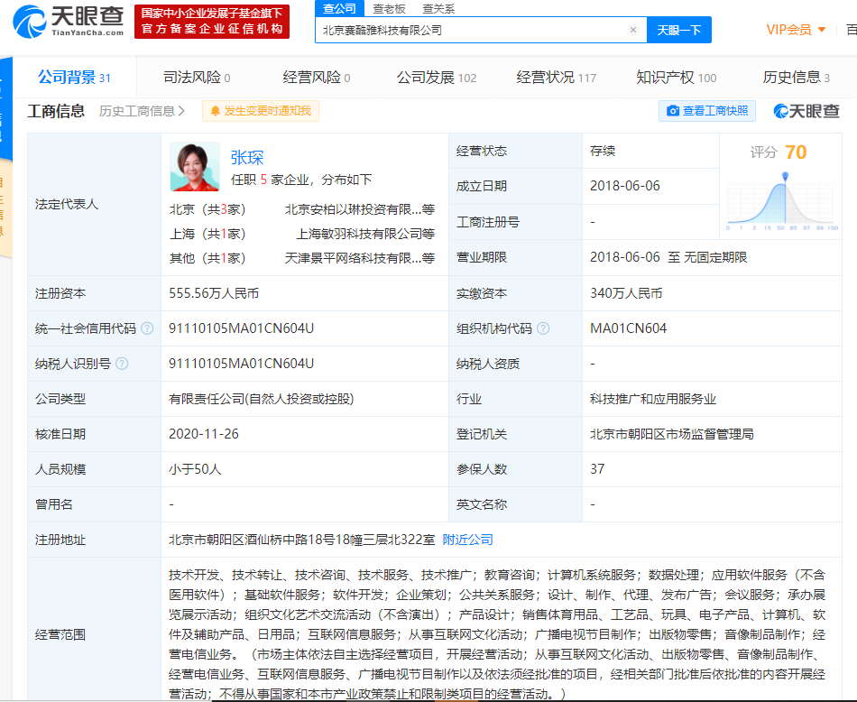Viewport: 857px width, 702px height.
Task: Select 有限责任公司(自然人投资或控股) company type
Action: point(262,399)
